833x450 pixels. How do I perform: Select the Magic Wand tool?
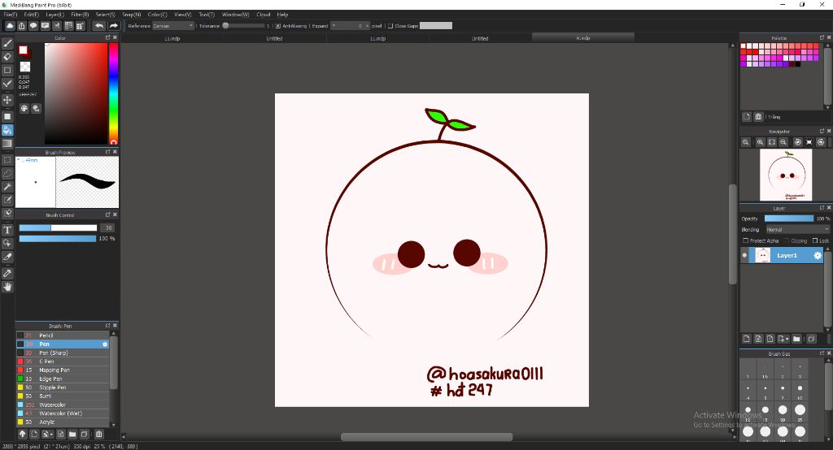point(7,186)
